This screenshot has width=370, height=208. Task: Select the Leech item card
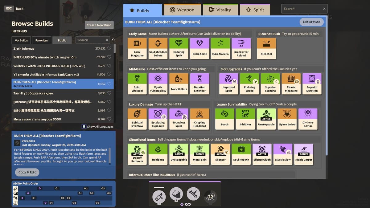(225, 119)
